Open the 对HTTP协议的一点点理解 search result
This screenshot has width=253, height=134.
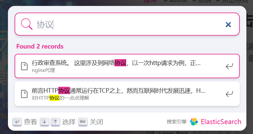[x=127, y=94]
